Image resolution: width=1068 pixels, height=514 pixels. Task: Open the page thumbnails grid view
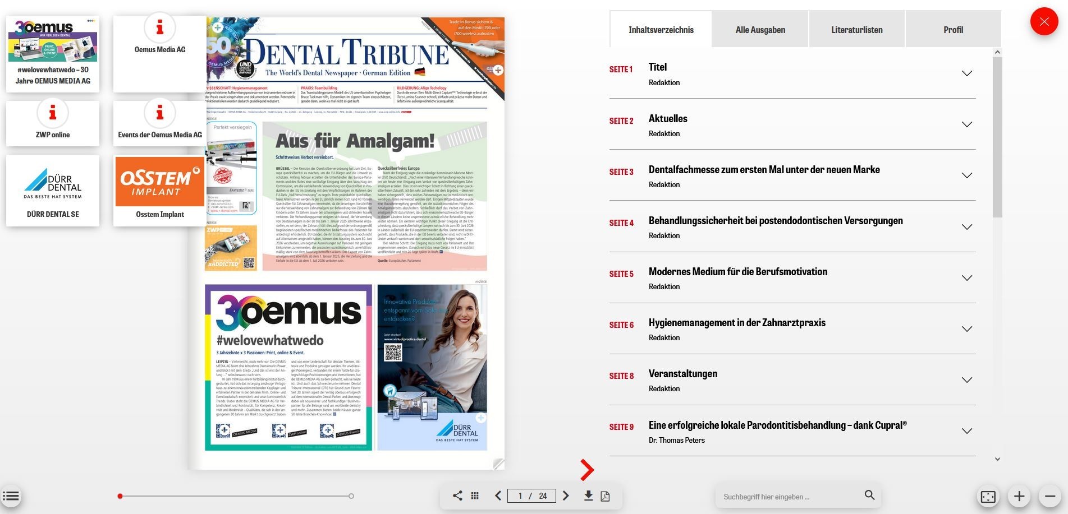(475, 496)
